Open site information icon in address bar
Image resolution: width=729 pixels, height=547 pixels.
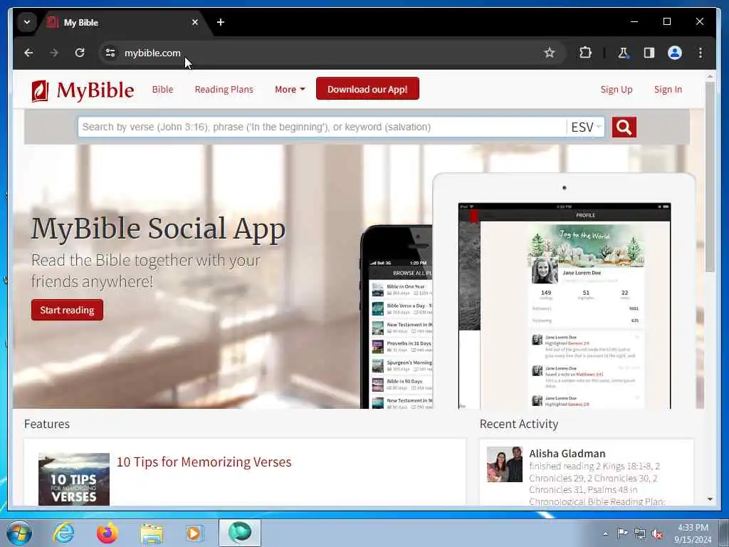click(x=110, y=53)
